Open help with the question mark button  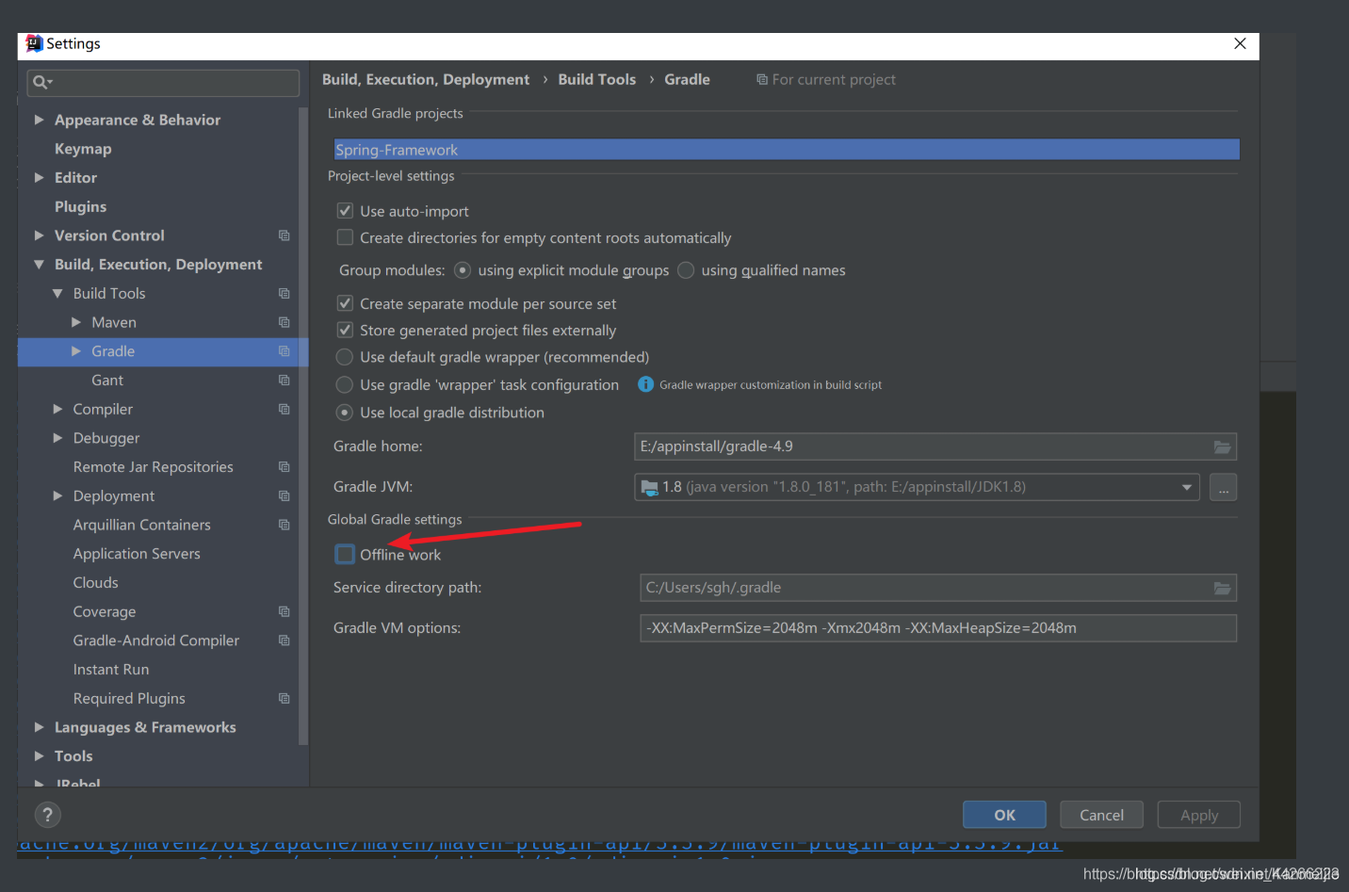tap(47, 815)
